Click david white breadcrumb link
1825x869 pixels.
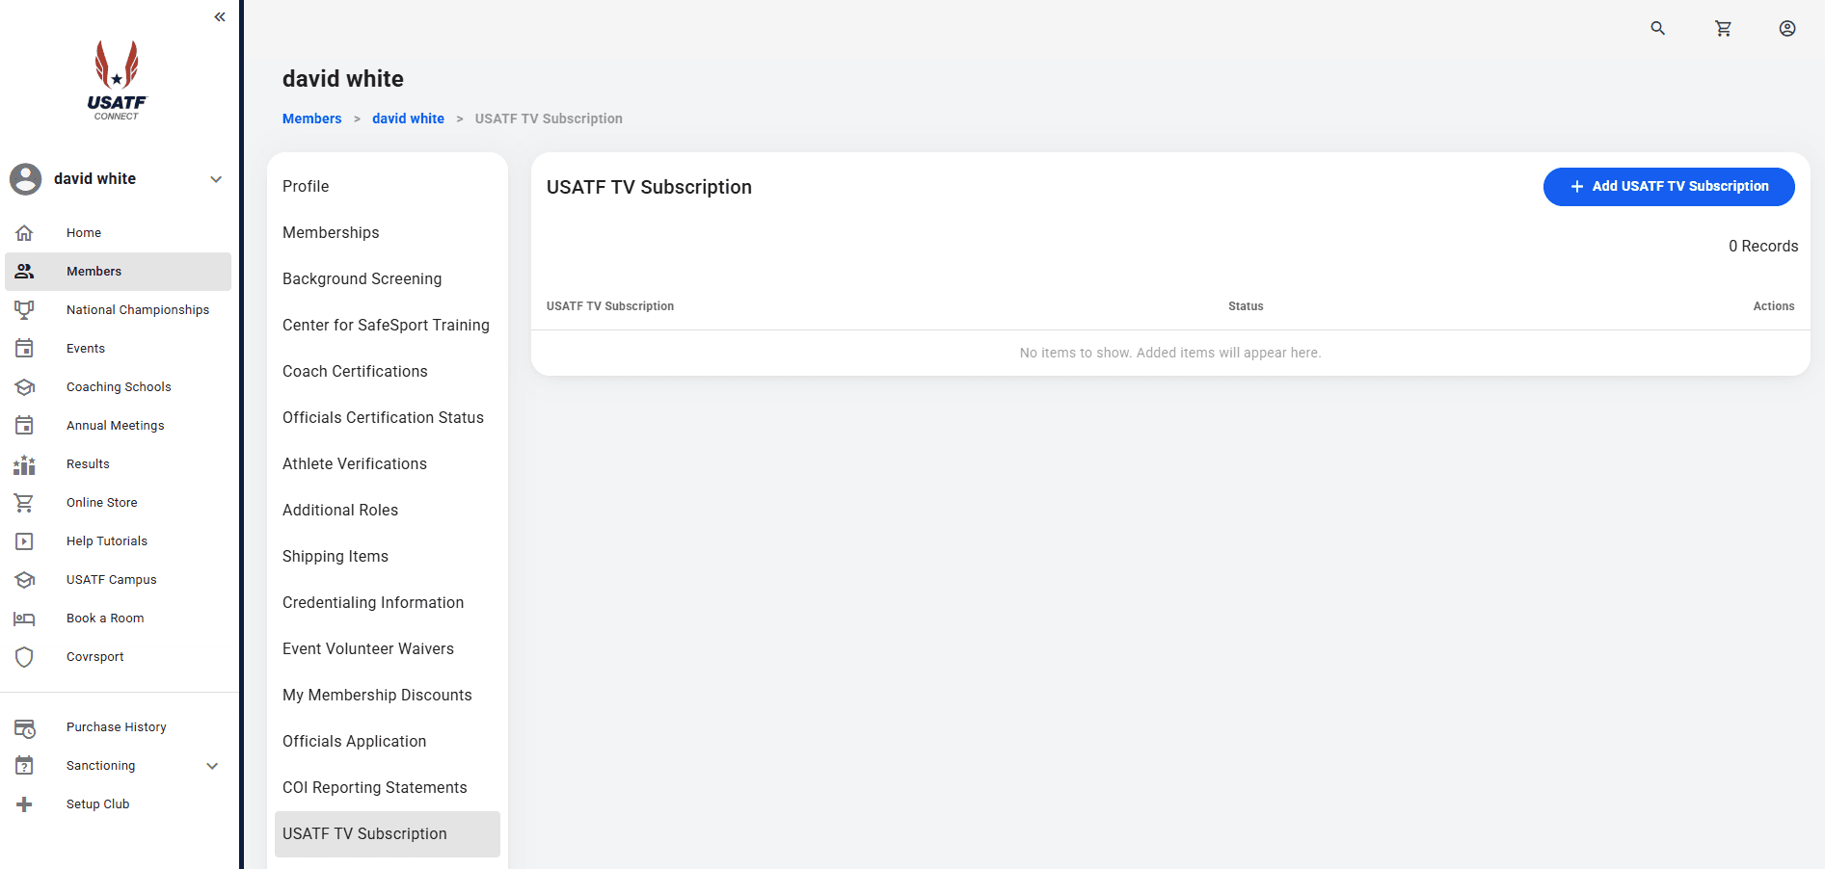(x=408, y=118)
